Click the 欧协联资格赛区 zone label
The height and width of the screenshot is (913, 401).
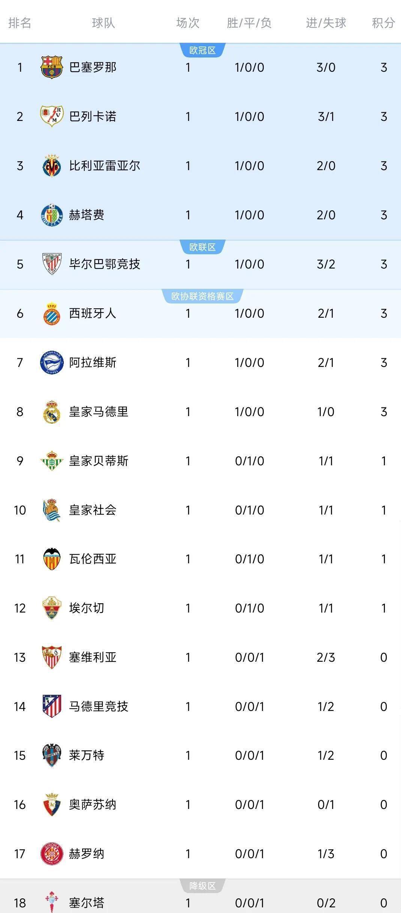tap(203, 296)
